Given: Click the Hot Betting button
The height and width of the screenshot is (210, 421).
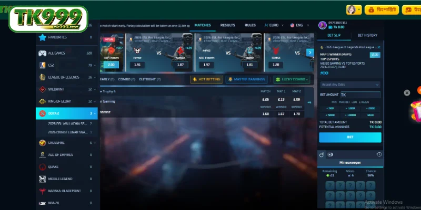Looking at the screenshot, I should pyautogui.click(x=206, y=79).
